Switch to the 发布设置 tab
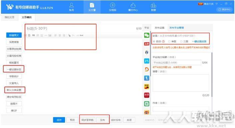 [x=159, y=28]
